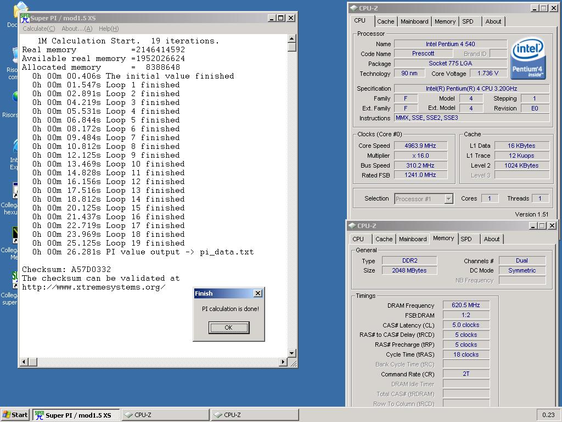Click the Channels # value Dual
This screenshot has height=422, width=562.
pyautogui.click(x=522, y=260)
